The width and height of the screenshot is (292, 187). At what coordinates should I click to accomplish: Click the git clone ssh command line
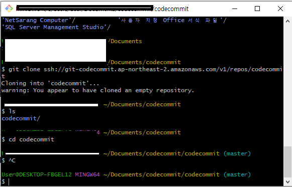tap(142, 73)
